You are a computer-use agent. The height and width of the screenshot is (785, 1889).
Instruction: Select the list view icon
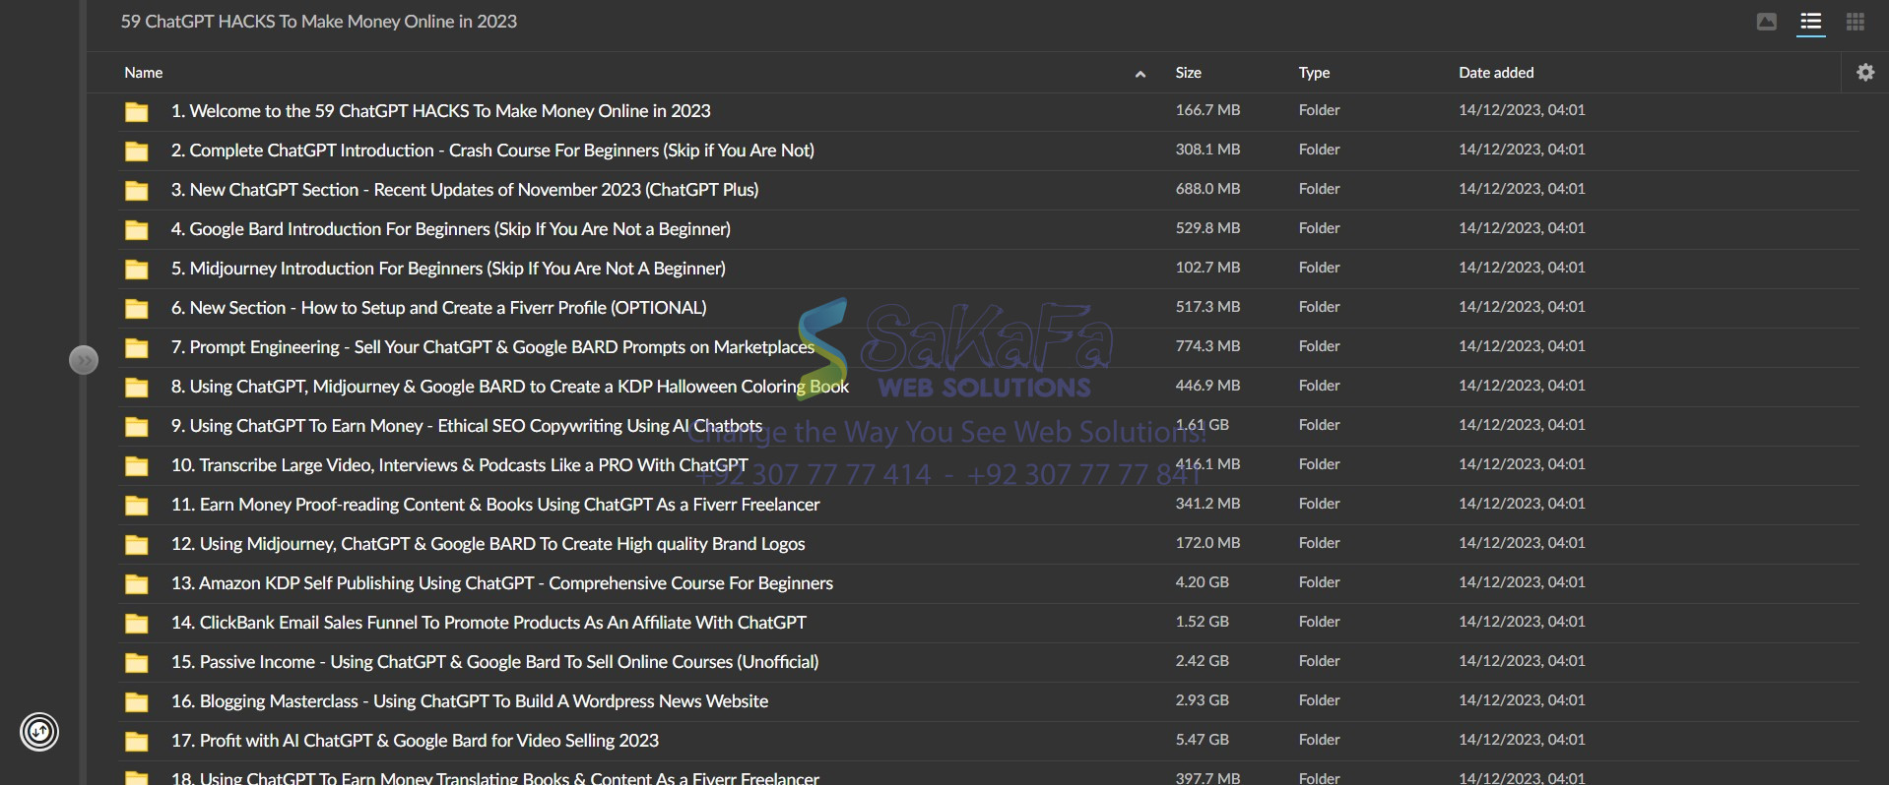click(1811, 22)
